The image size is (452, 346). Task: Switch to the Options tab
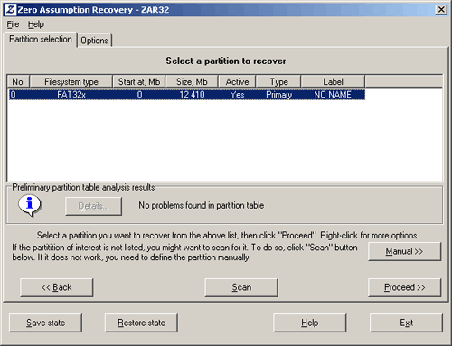94,41
